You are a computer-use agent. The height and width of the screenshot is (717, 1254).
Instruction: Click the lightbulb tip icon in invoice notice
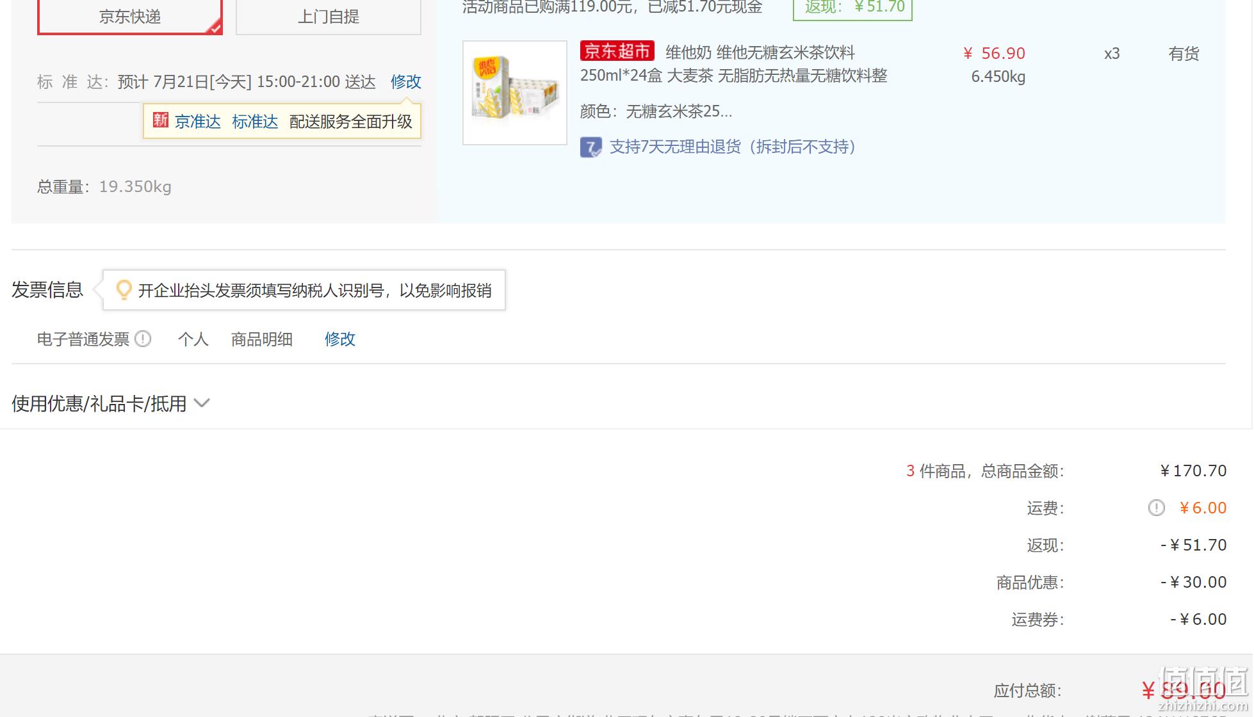[124, 290]
